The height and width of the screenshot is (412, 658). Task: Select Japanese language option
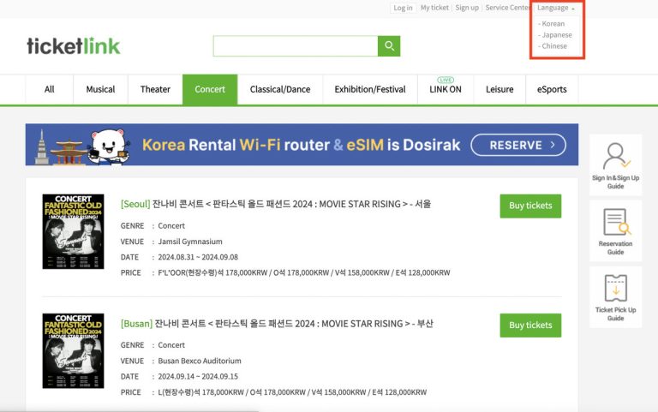(x=556, y=35)
